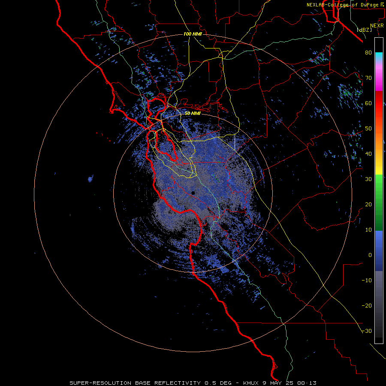The image size is (386, 386).
Task: Click the 30 value on the color scale
Action: [x=368, y=179]
